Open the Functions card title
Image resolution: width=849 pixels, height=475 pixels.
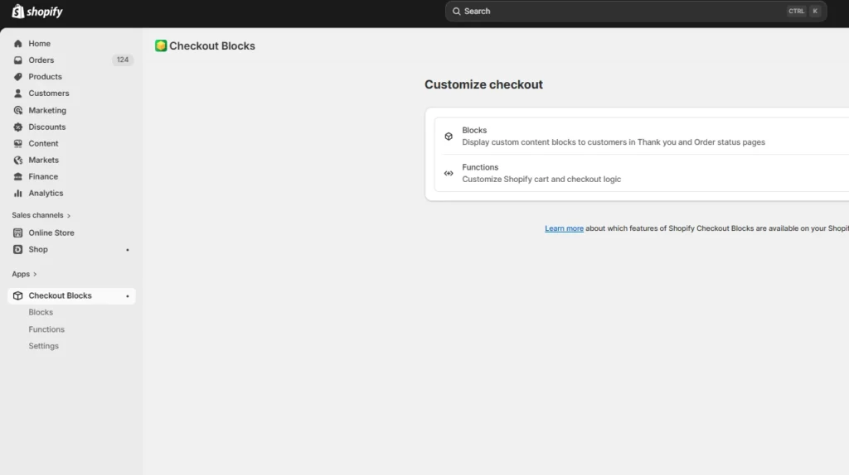pyautogui.click(x=480, y=167)
